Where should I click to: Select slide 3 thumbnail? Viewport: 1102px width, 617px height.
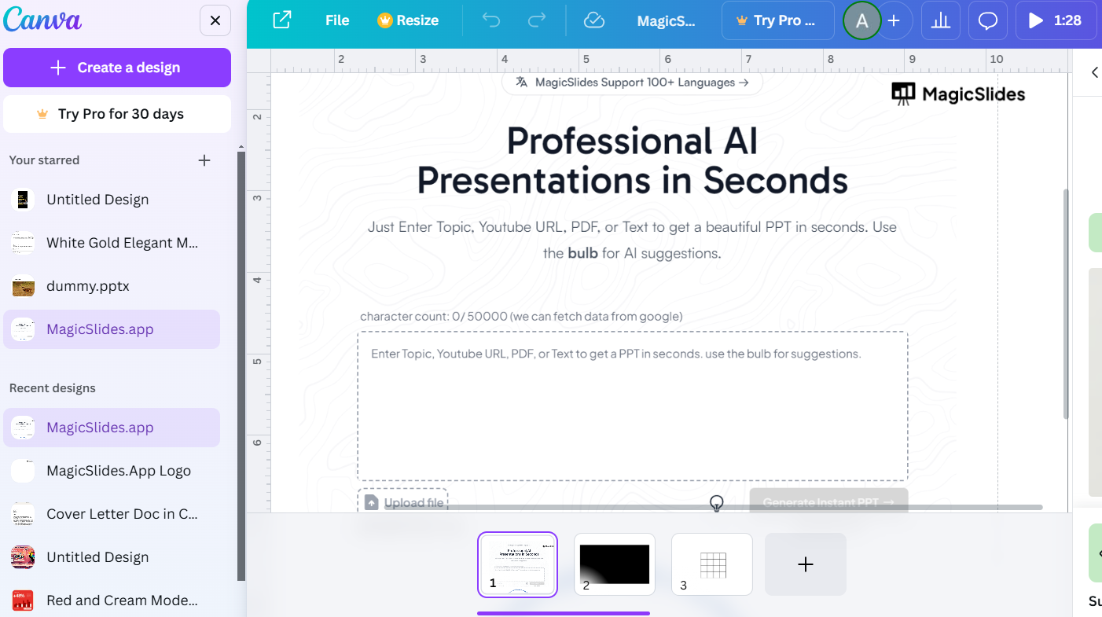tap(712, 564)
